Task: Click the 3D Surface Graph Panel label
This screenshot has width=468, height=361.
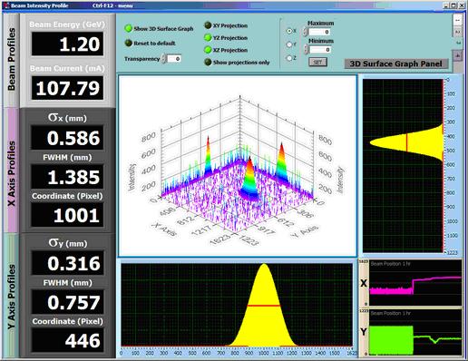Action: point(396,63)
